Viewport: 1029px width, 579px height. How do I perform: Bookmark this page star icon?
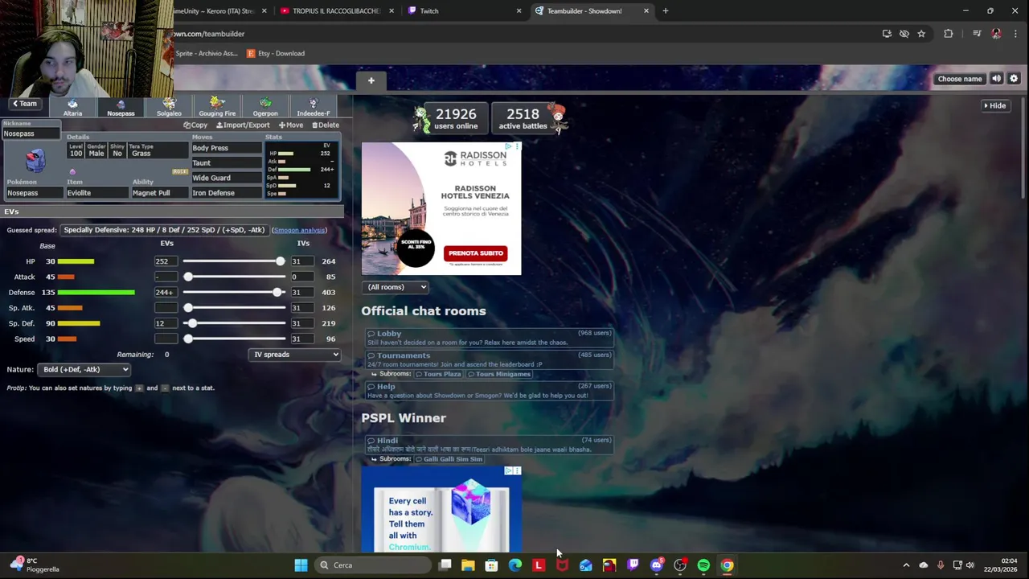[x=921, y=34]
